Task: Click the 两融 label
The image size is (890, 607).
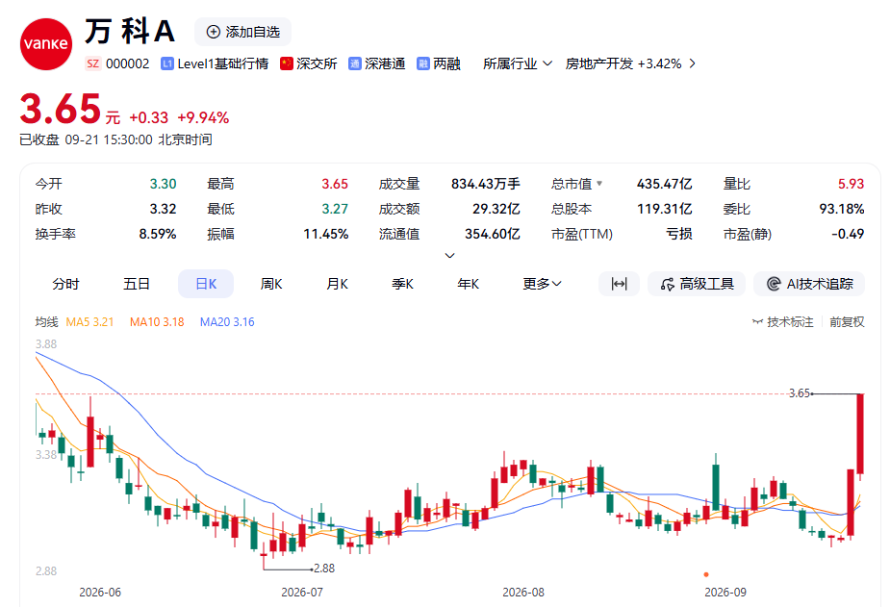Action: (x=446, y=63)
